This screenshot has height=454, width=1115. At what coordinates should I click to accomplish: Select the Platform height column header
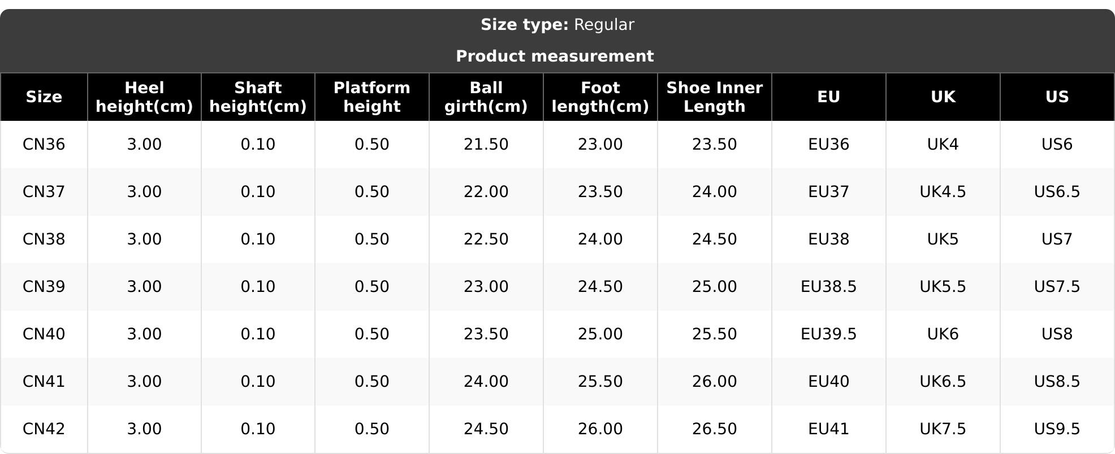[x=371, y=97]
